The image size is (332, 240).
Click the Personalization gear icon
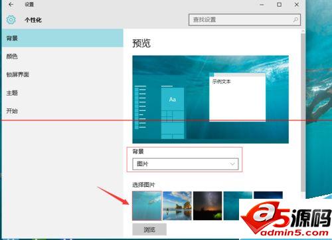point(11,20)
